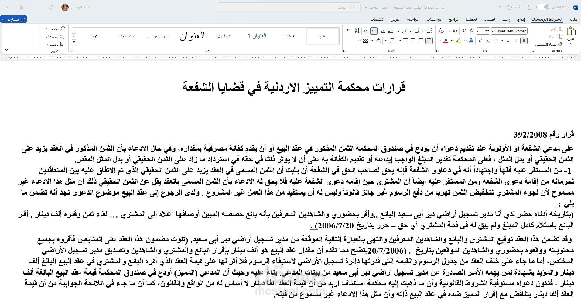Expand the Paste options arrow
The width and height of the screenshot is (581, 303).
coord(570,43)
